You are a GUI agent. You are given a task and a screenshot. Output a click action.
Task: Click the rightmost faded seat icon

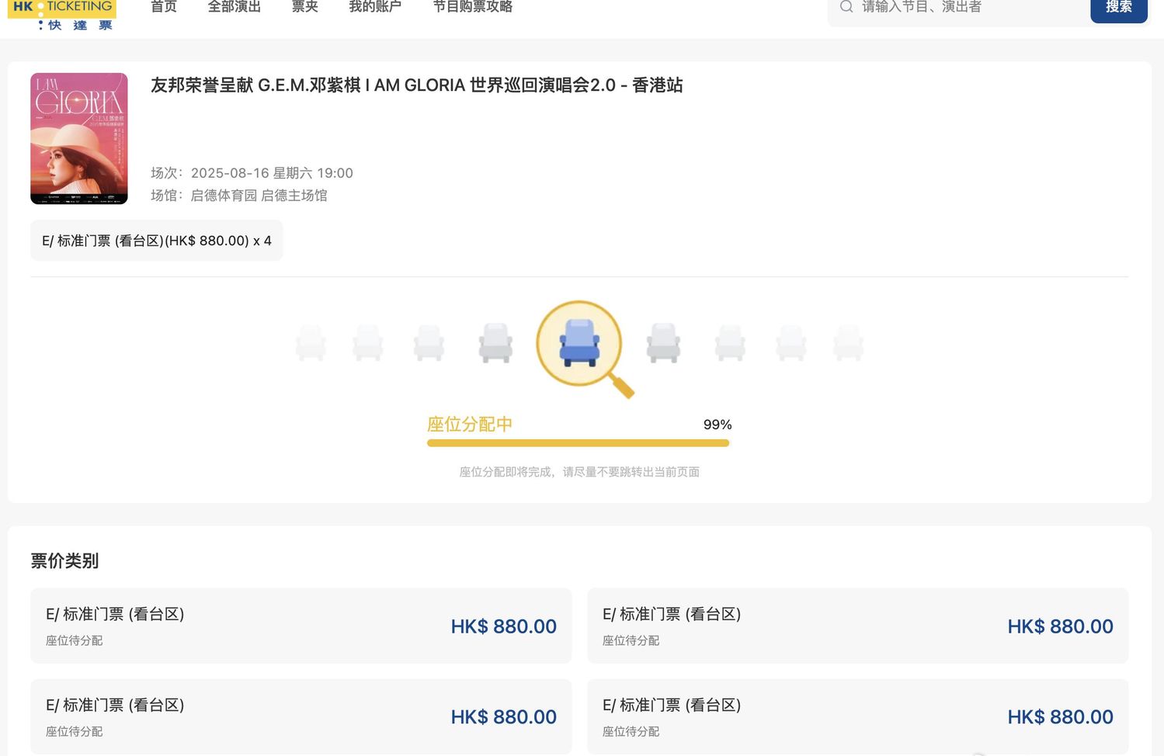(848, 343)
